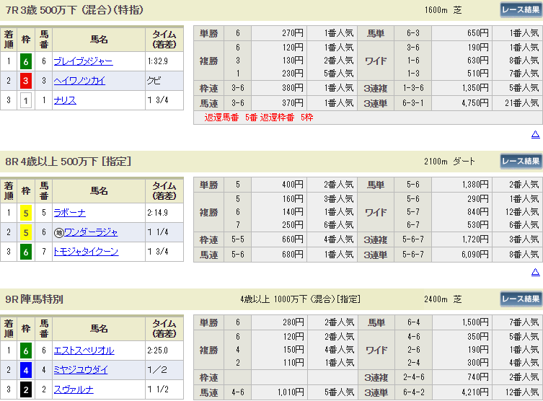543x401 pixels.
Task: Click the 7R distance 1600m 芝 label
Action: (x=443, y=10)
